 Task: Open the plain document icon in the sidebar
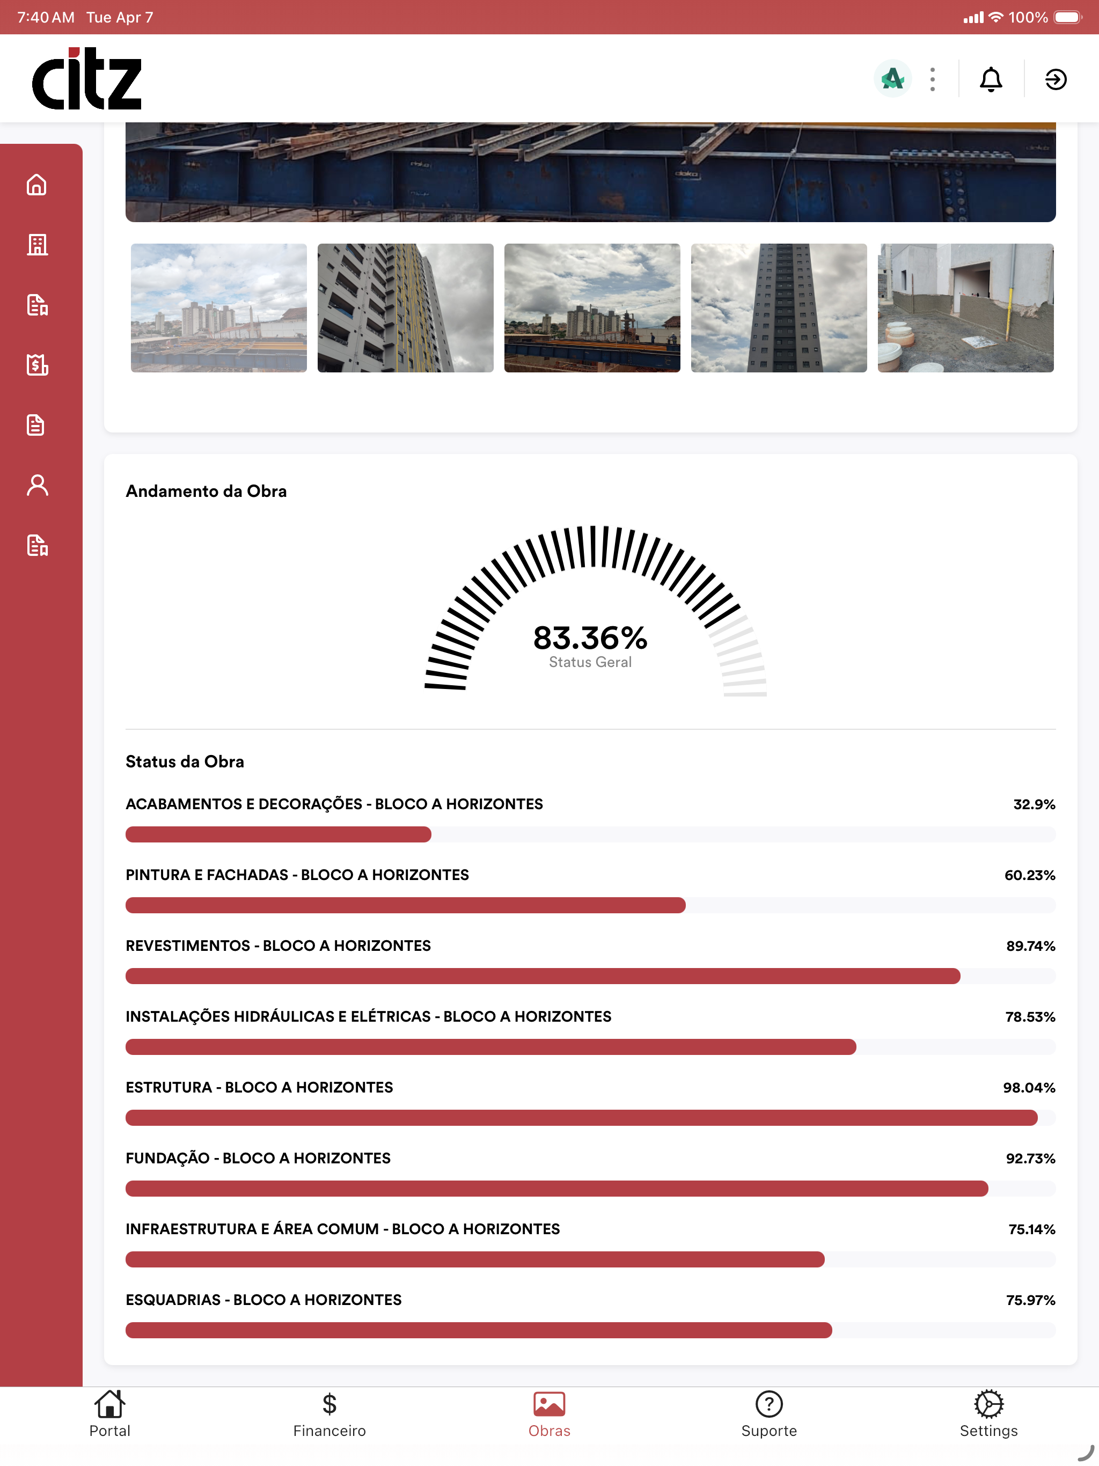pos(37,425)
